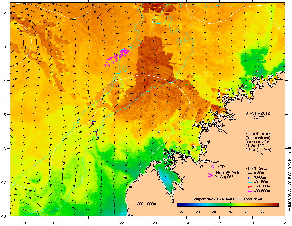292x226 pixels.
Task: Click the '30-80m' depth label
Action: (260, 177)
